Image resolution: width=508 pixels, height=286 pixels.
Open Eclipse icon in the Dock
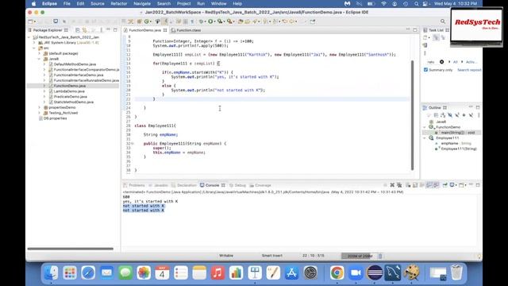pos(375,272)
